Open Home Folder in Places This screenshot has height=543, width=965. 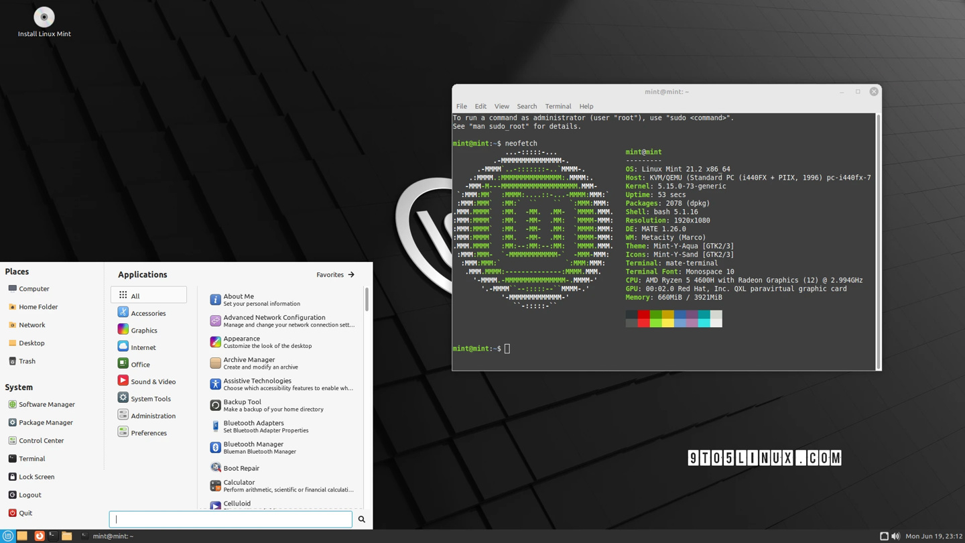pos(33,307)
